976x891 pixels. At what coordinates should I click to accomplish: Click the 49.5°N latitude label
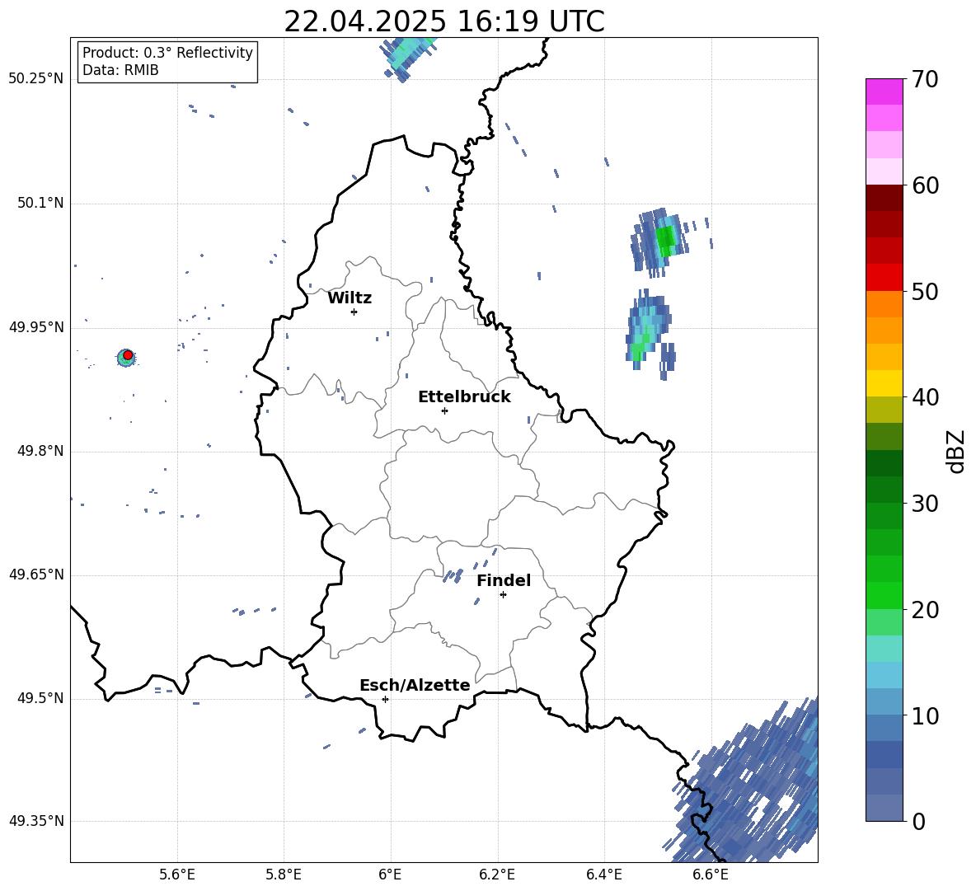[x=40, y=698]
